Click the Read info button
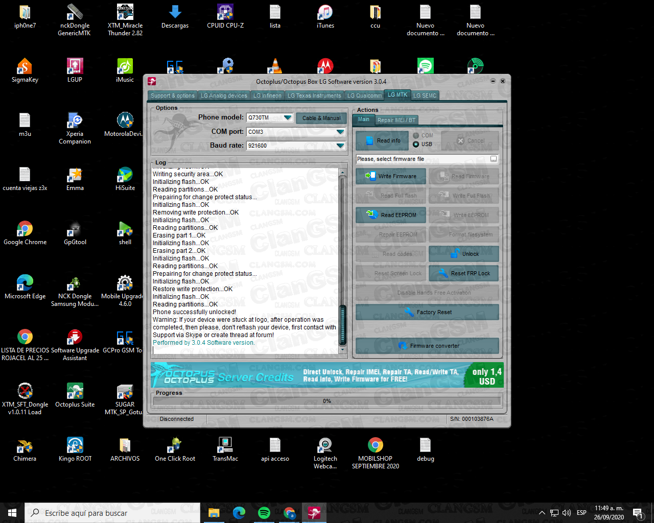The height and width of the screenshot is (523, 654). 382,140
